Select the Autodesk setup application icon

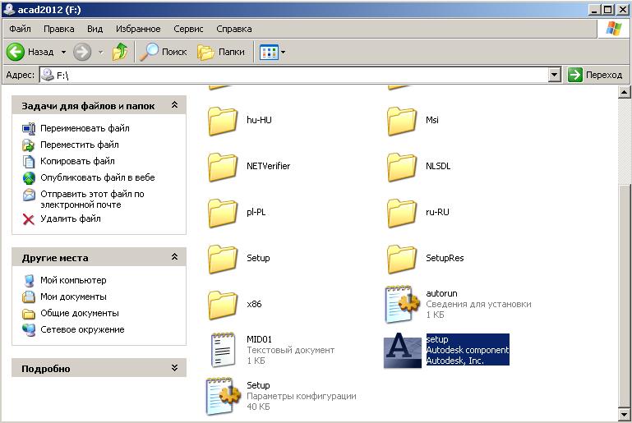[x=402, y=351]
